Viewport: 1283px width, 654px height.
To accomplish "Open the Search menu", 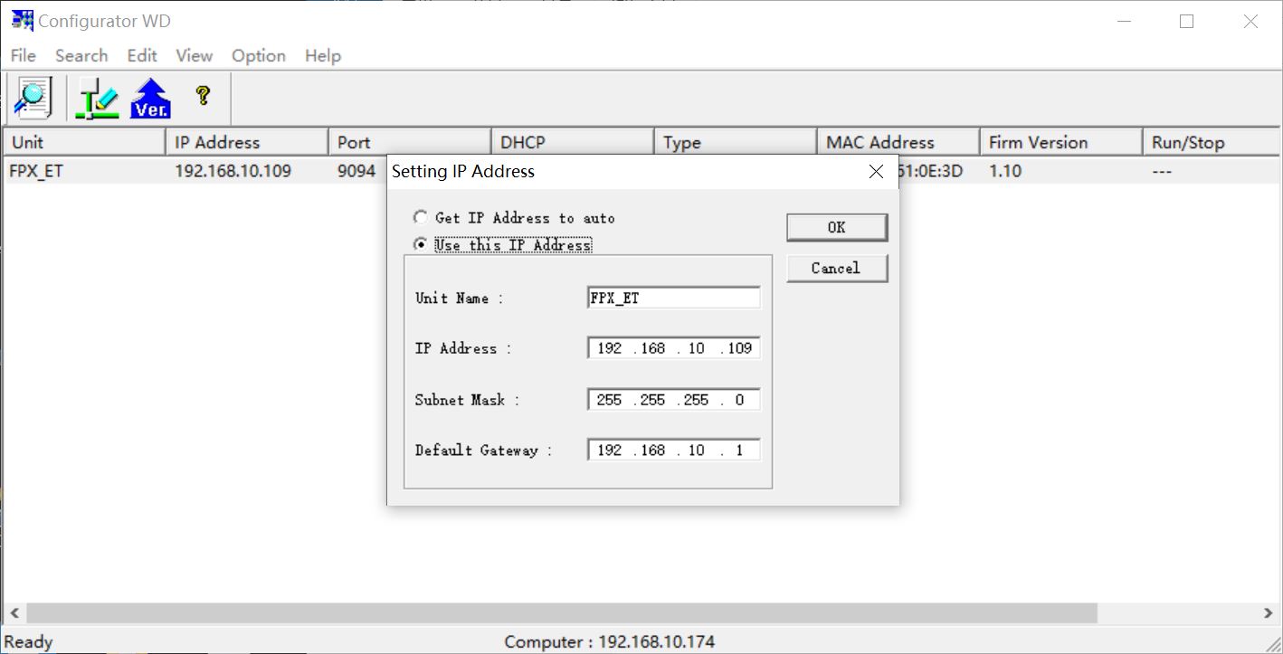I will pyautogui.click(x=81, y=56).
